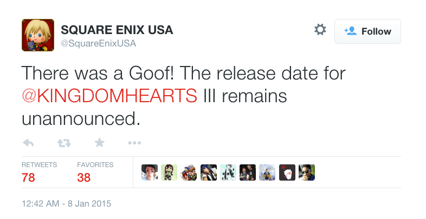
Task: Click the 12:42 AM - 8 Jan 2015 timestamp
Action: pos(67,204)
